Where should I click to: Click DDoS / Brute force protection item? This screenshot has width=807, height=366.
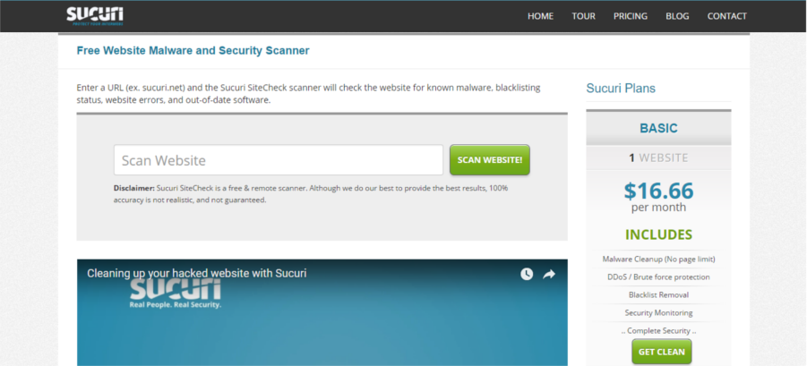click(658, 277)
